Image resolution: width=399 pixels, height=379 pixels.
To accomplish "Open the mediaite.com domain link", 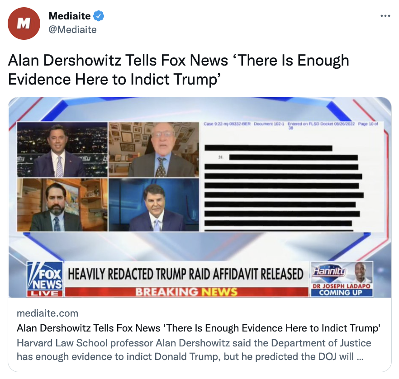I will (x=47, y=313).
